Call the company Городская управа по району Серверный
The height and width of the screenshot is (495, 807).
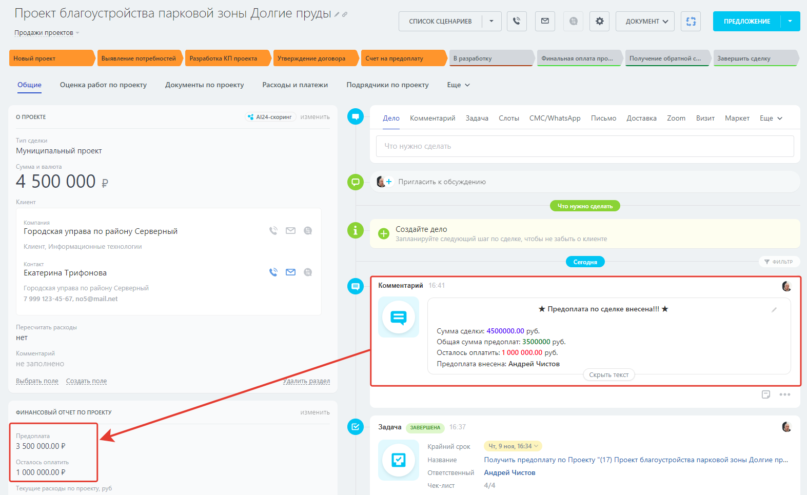273,231
